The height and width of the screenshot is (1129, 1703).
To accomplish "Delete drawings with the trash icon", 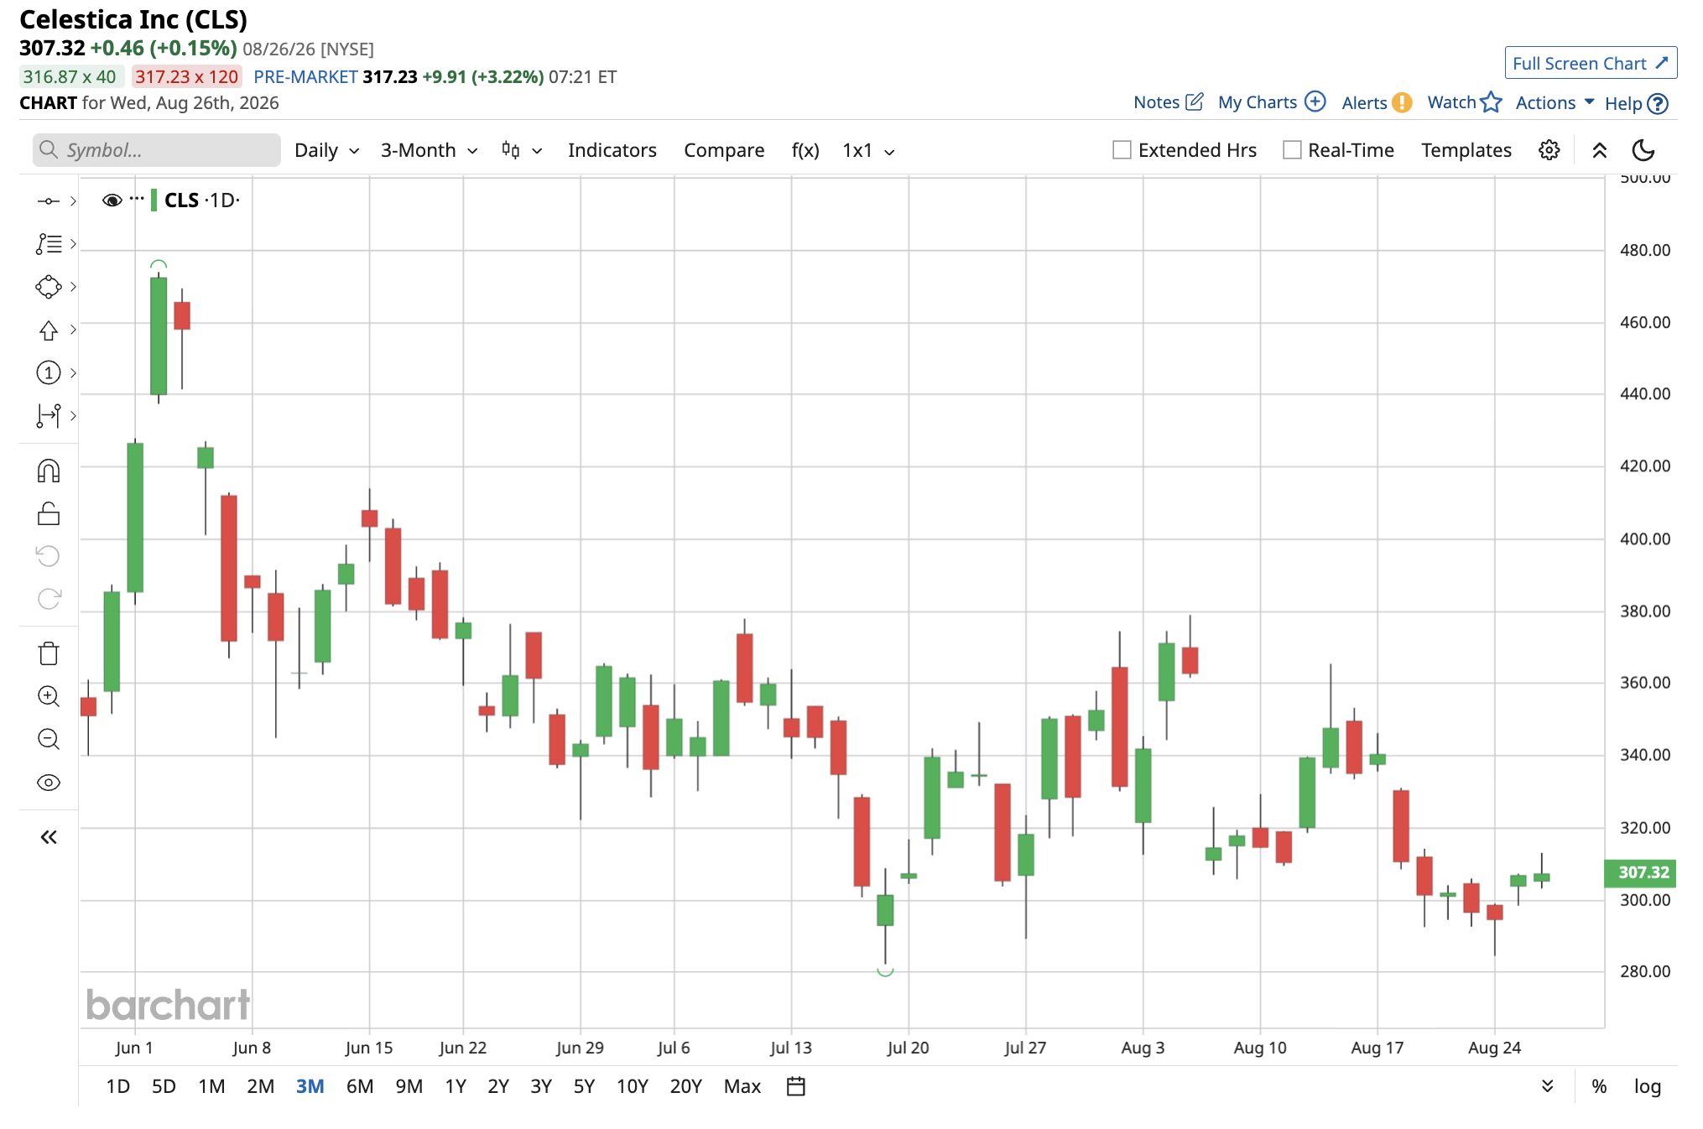I will (x=49, y=653).
